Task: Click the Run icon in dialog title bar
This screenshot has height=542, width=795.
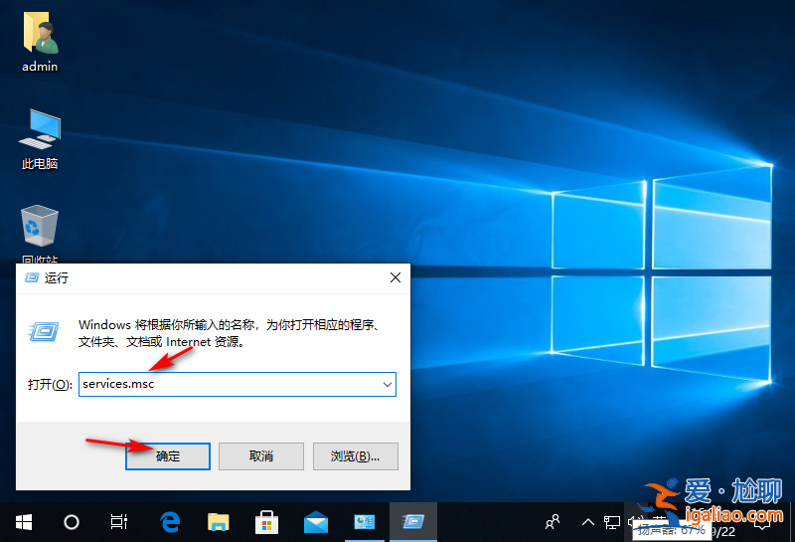Action: coord(32,277)
